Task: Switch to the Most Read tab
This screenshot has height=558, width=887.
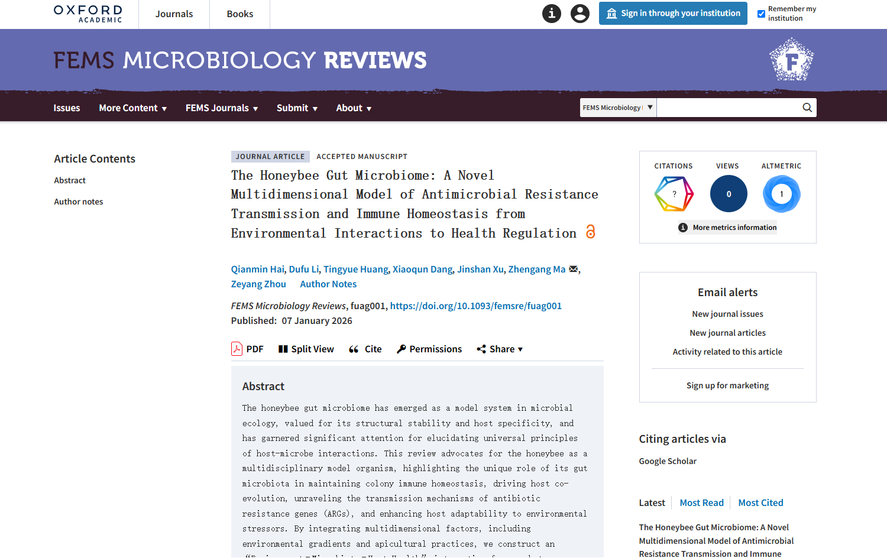Action: (x=701, y=502)
